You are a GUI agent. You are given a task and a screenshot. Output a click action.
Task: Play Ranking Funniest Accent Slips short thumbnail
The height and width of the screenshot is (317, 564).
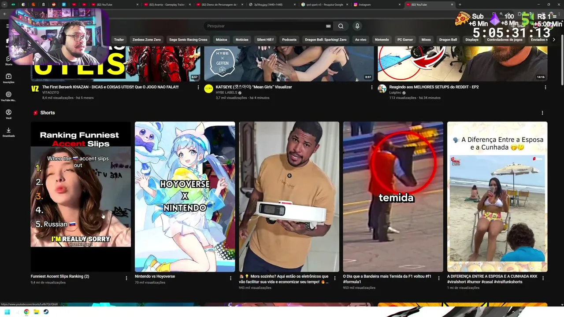click(x=81, y=196)
